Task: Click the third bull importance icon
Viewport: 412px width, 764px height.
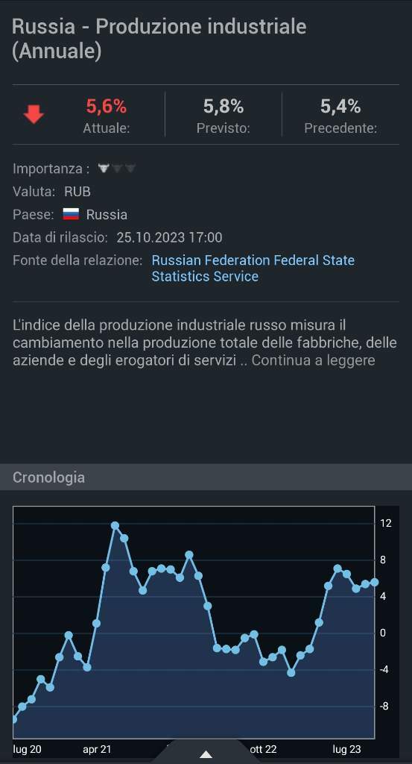Action: [130, 169]
